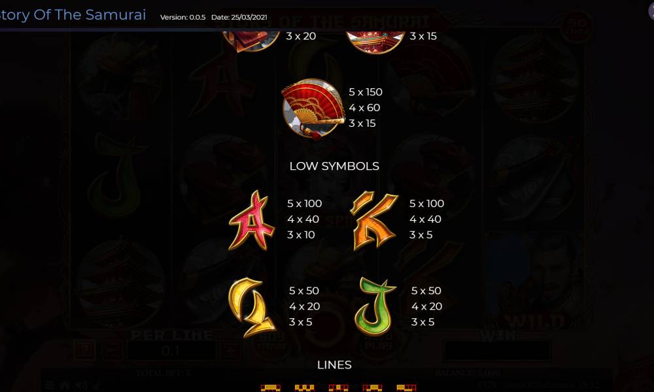Open the fifth payline pattern thumbnail
The width and height of the screenshot is (654, 392).
click(x=406, y=388)
